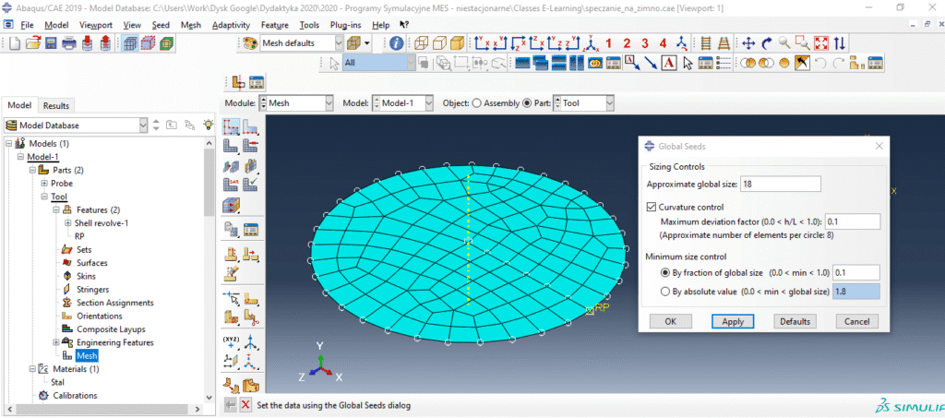This screenshot has width=945, height=418.
Task: Select the Mesh Part tool
Action: (232, 146)
